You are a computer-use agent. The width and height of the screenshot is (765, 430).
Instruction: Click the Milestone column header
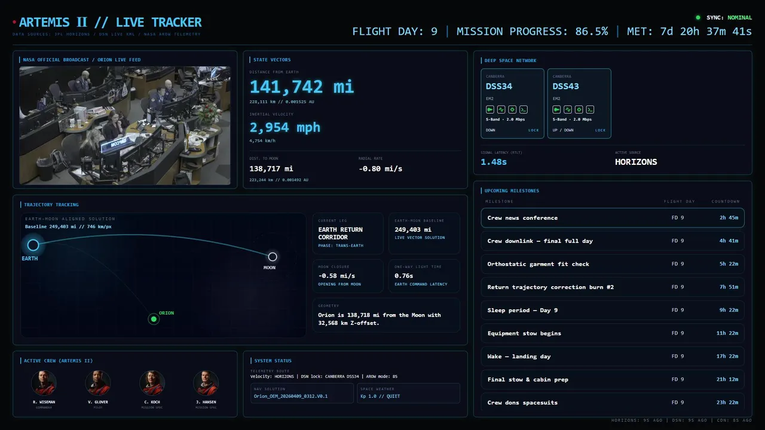click(x=499, y=201)
